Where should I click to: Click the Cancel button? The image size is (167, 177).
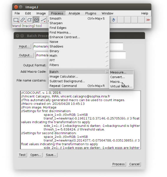click(x=134, y=164)
